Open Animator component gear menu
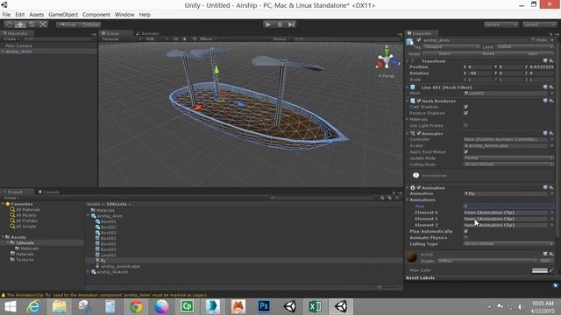The height and width of the screenshot is (315, 561). tap(551, 134)
